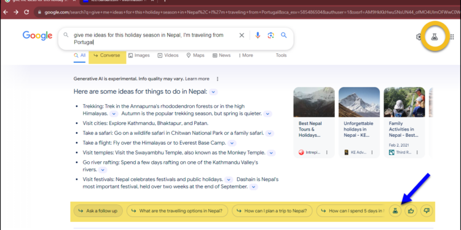This screenshot has width=461, height=230.
Task: Switch to Converse tab
Action: 107,55
